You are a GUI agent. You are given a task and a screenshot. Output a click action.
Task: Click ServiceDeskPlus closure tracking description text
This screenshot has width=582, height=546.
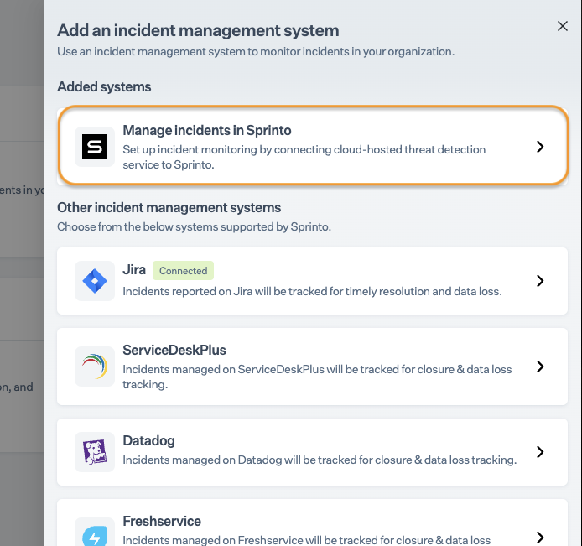pyautogui.click(x=317, y=377)
